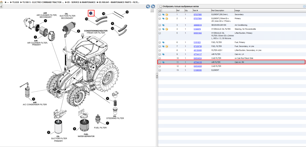Open part number link 48068016

coord(197,25)
